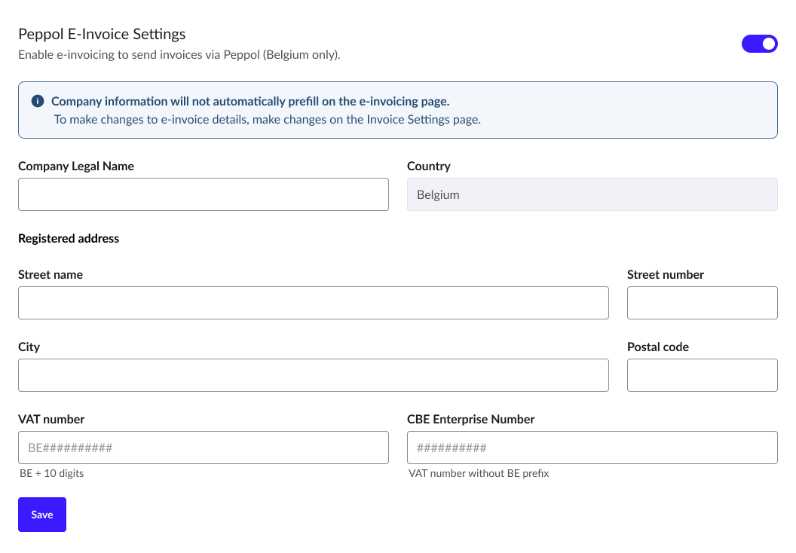The image size is (796, 553).
Task: Click into the Street name input
Action: point(314,303)
